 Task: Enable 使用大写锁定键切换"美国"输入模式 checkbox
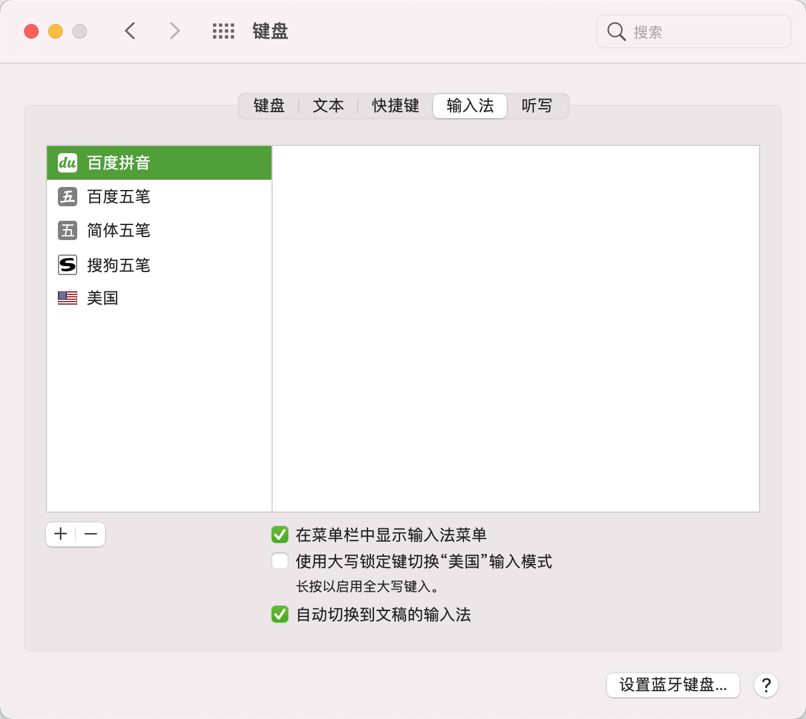280,562
